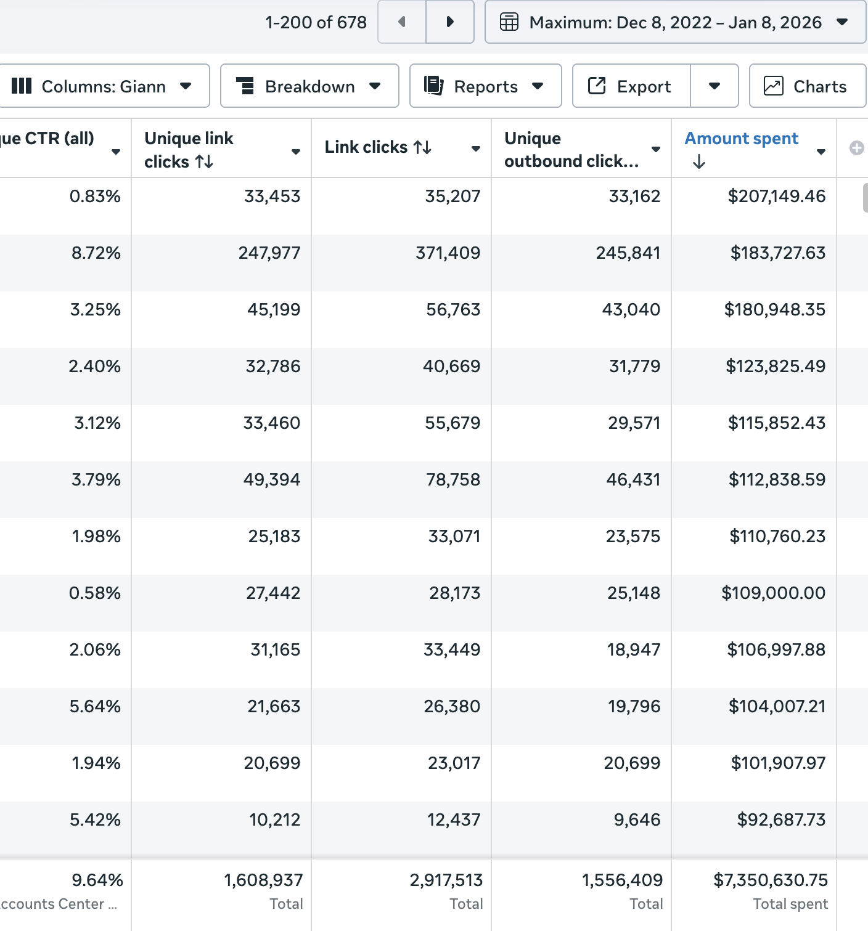
Task: Click the 18,947 outbound clicks cell
Action: tap(634, 650)
